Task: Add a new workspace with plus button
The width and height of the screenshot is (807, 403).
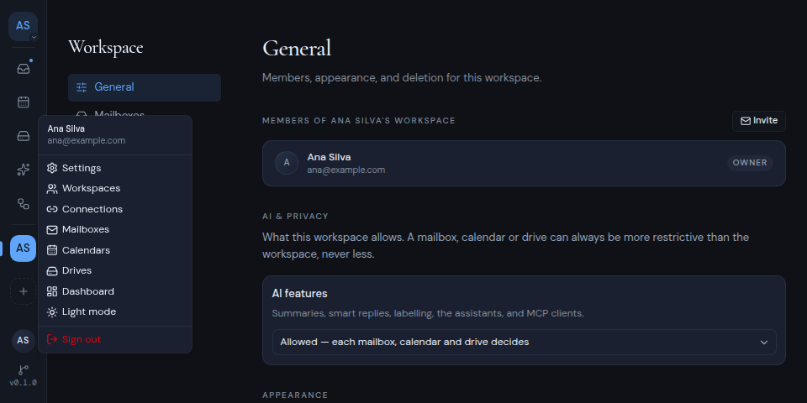Action: point(24,291)
